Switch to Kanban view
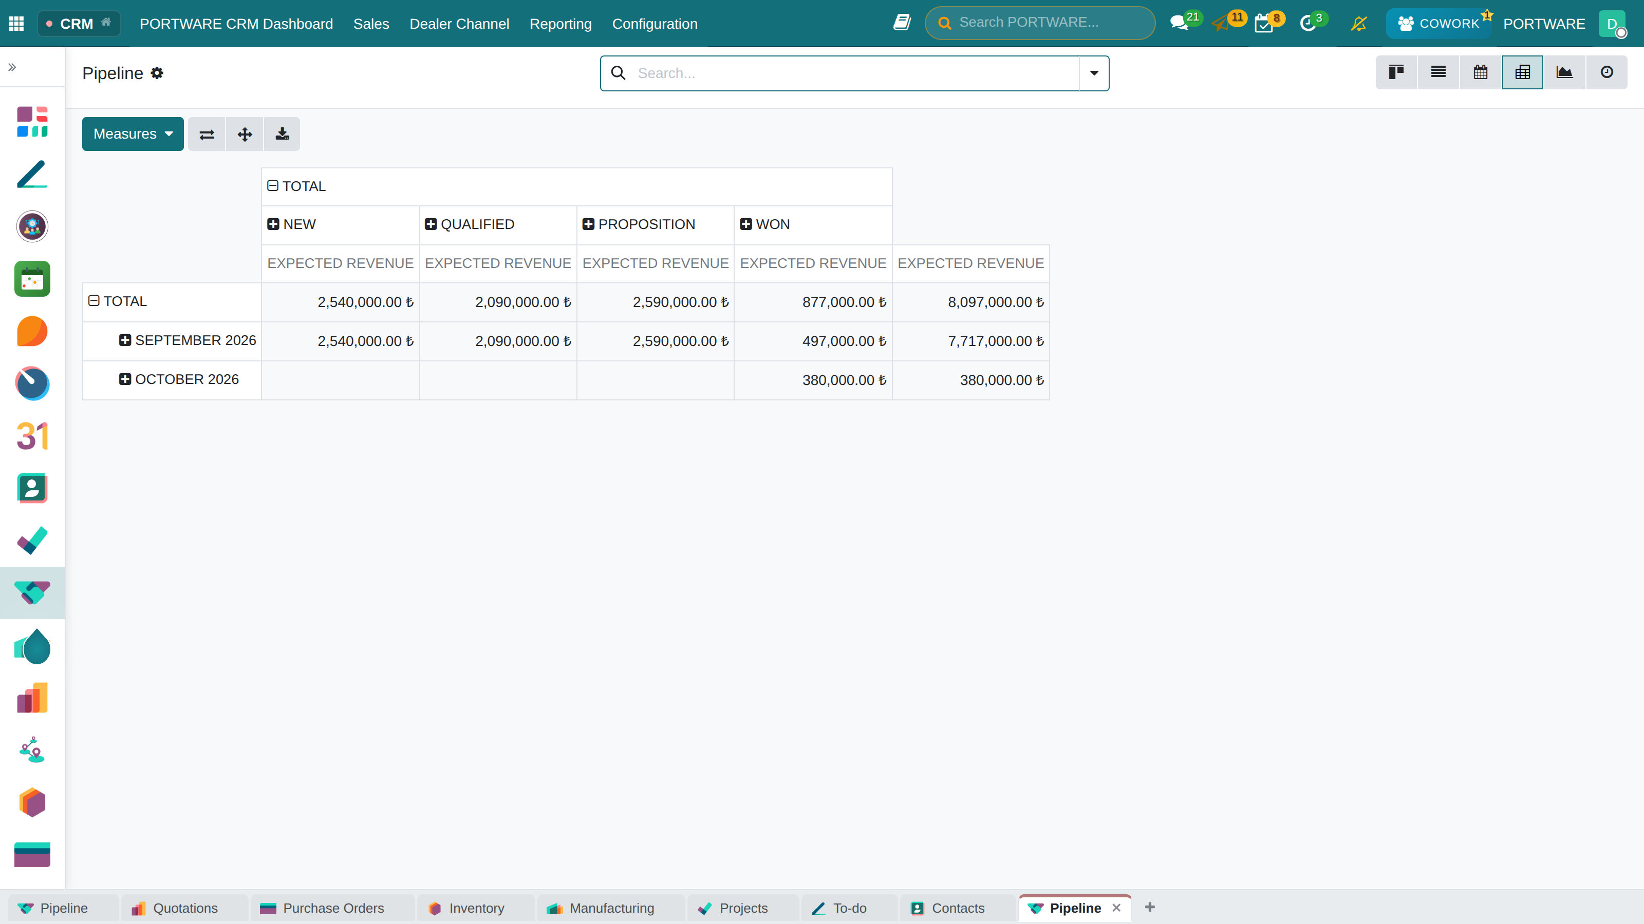The width and height of the screenshot is (1644, 924). (x=1396, y=72)
